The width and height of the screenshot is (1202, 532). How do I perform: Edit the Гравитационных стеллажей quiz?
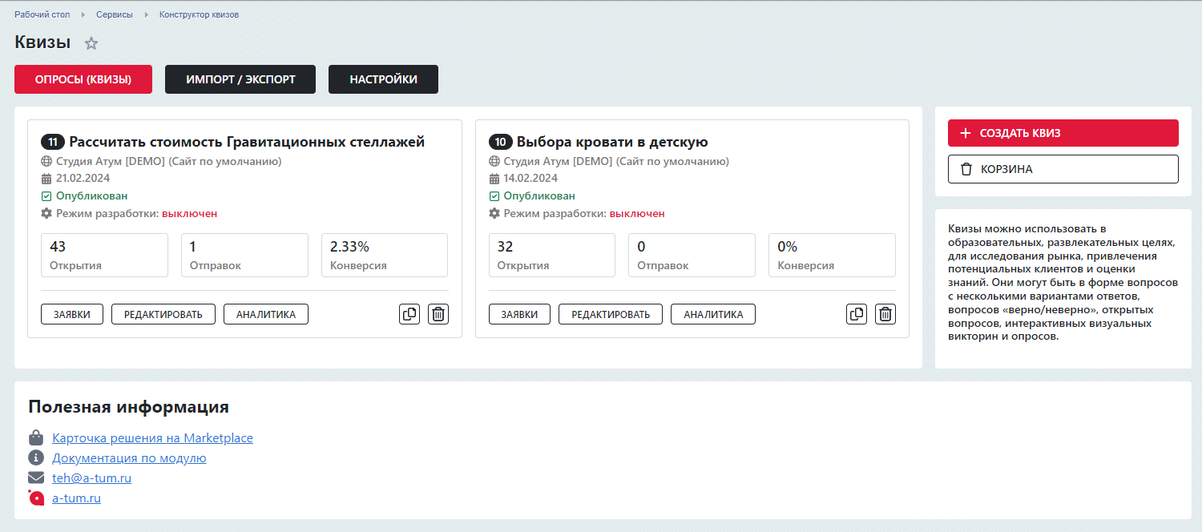pyautogui.click(x=163, y=314)
